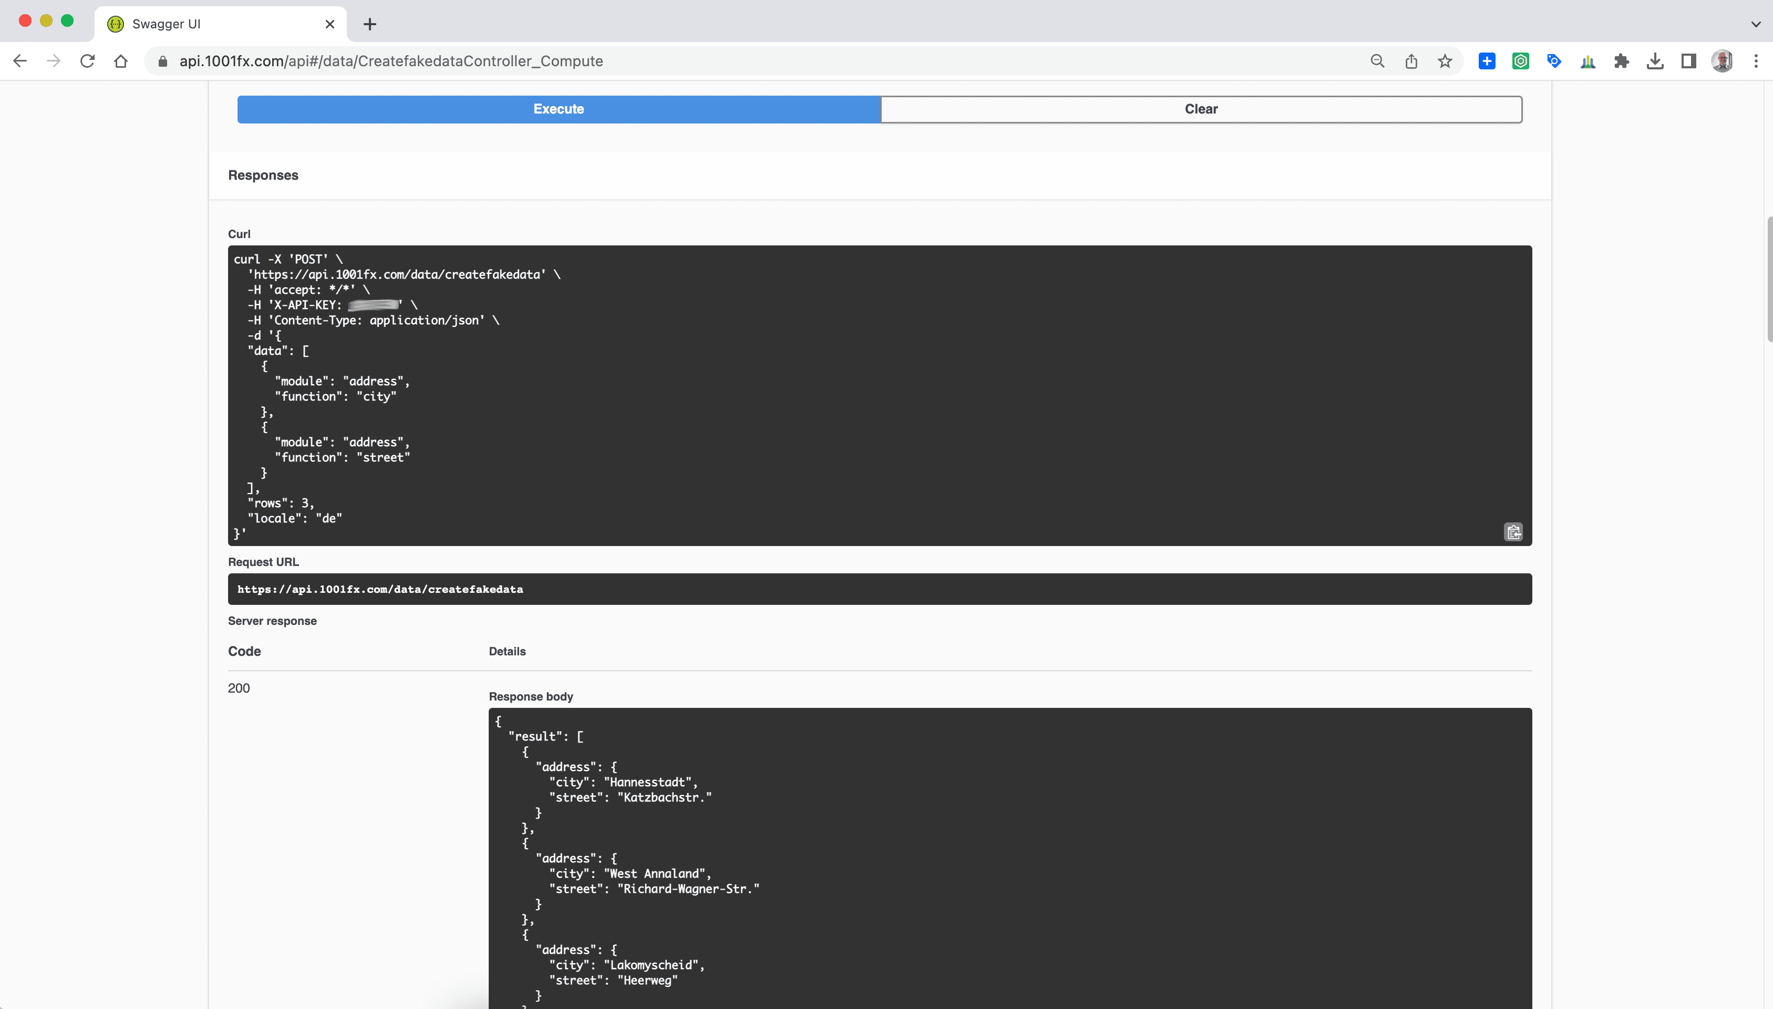Click the blue plus extension icon
Viewport: 1773px width, 1009px height.
[1487, 61]
